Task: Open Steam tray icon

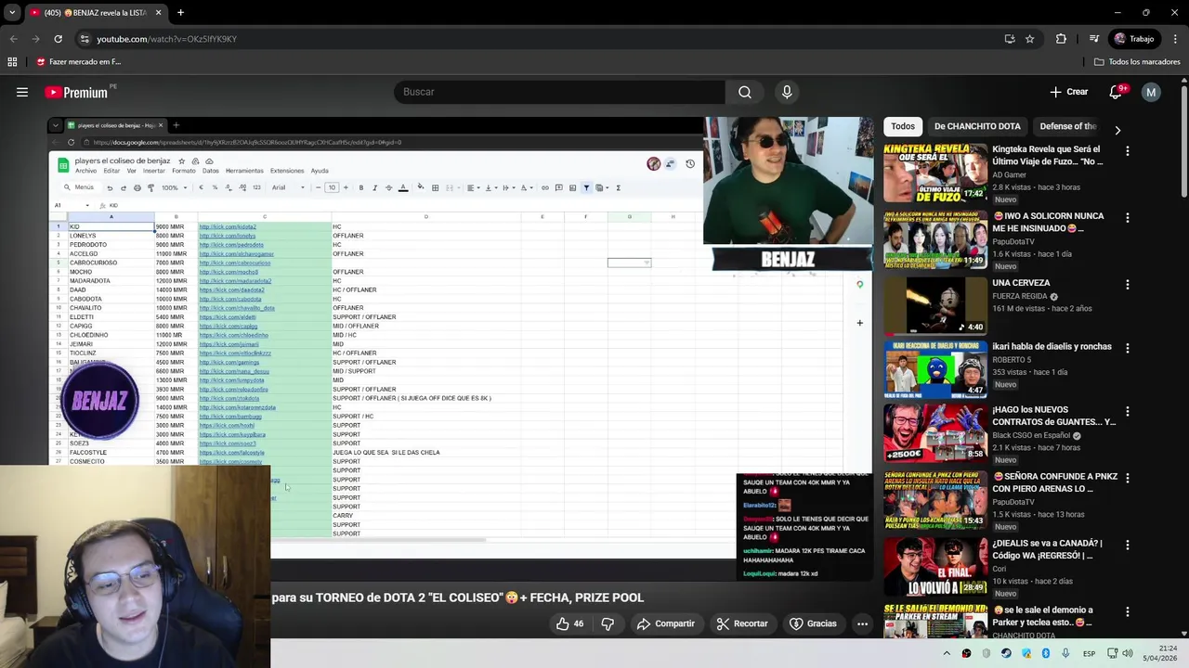Action: click(x=1006, y=653)
